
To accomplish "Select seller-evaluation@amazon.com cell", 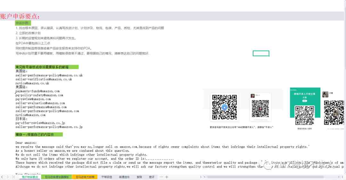I will click(x=40, y=103).
